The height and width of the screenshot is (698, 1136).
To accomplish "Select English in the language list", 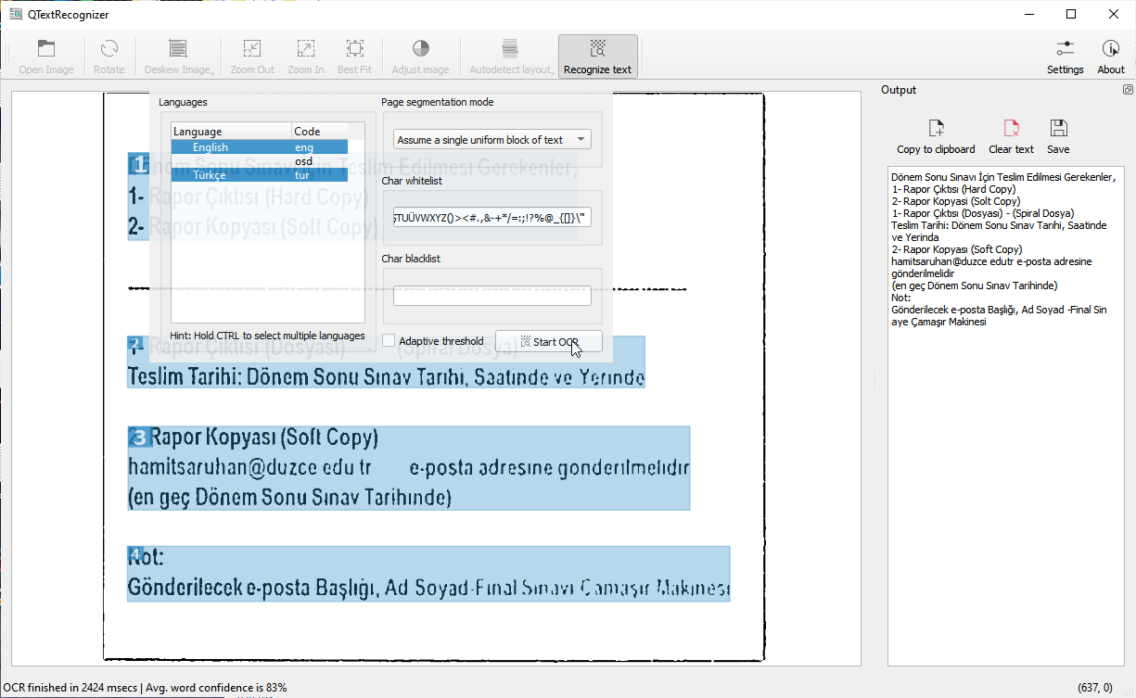I will (260, 147).
